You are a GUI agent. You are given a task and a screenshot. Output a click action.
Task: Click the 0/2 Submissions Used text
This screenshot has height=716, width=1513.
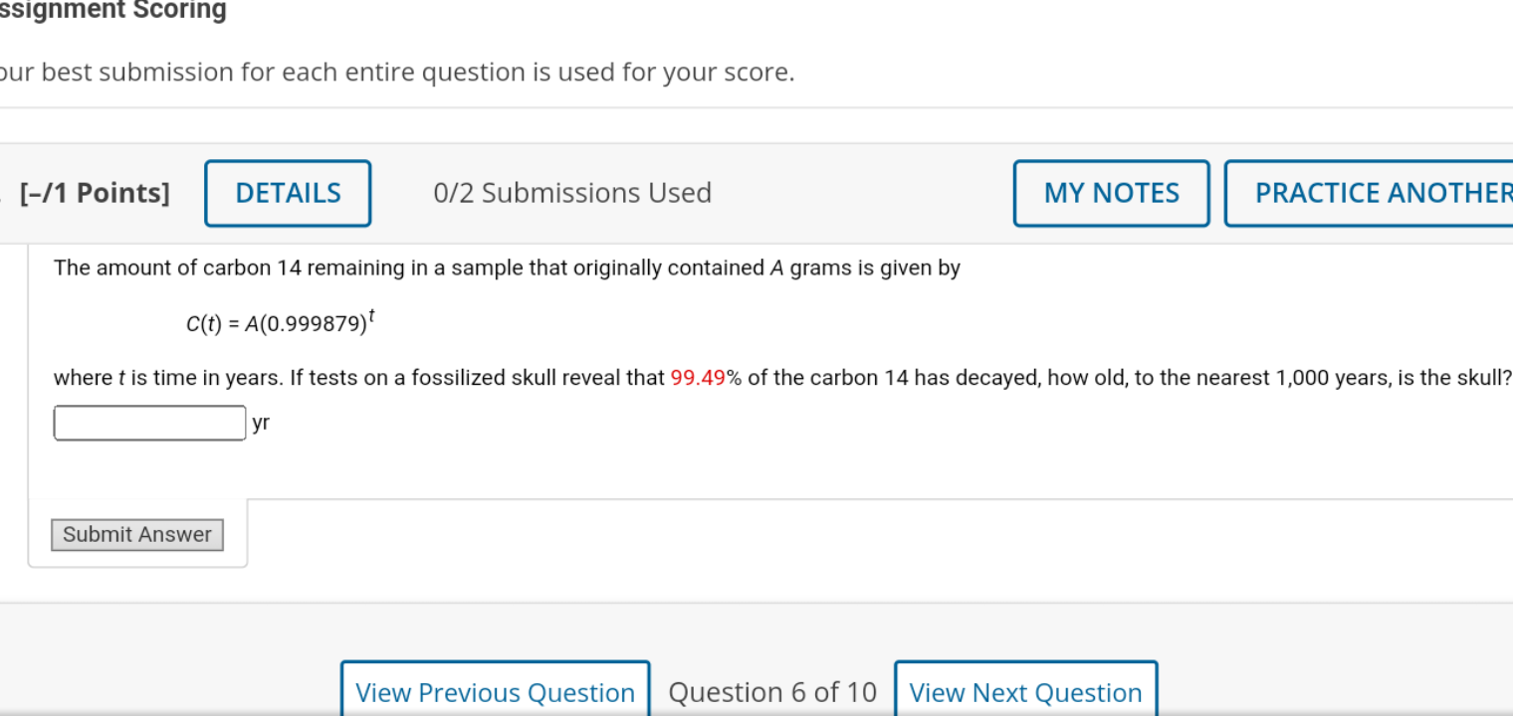click(x=572, y=192)
